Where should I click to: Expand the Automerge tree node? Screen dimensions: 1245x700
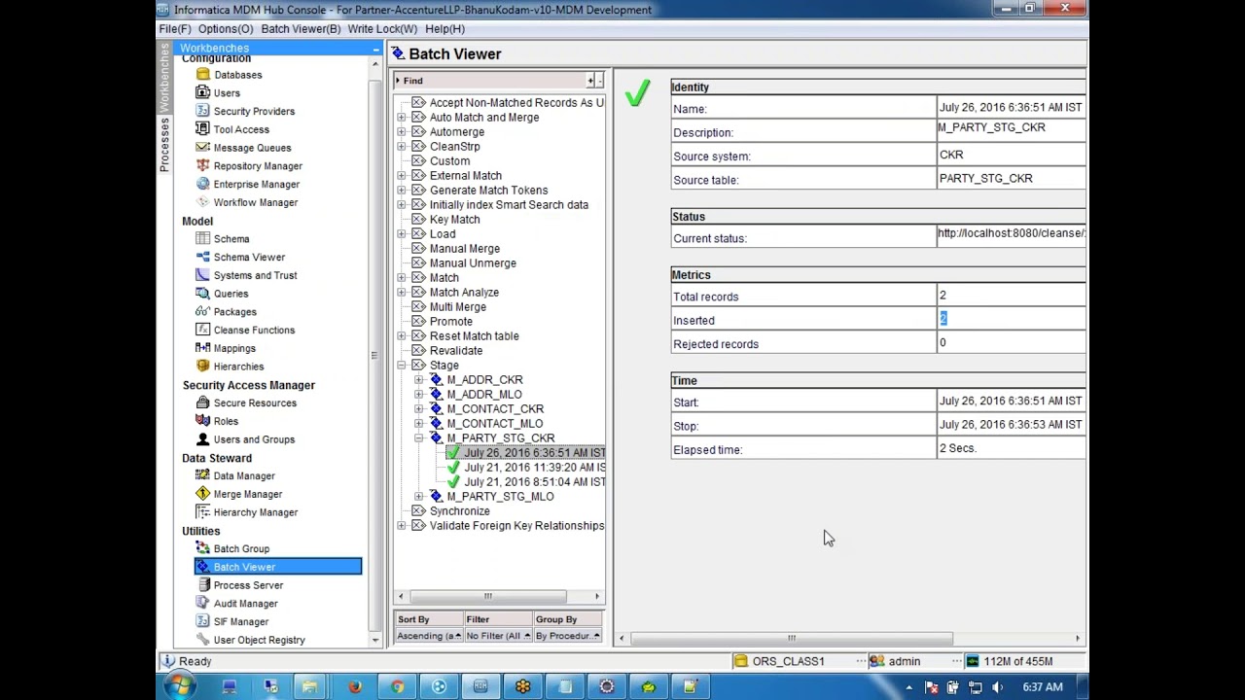[402, 132]
